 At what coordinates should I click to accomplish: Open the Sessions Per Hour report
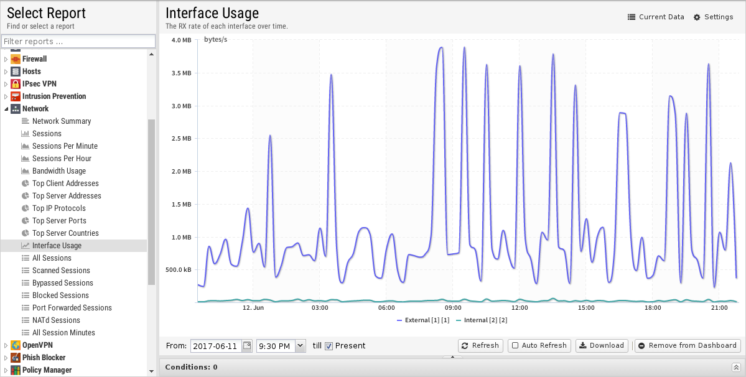click(x=62, y=158)
